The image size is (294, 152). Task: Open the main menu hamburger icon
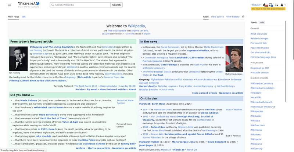pos(10,5)
